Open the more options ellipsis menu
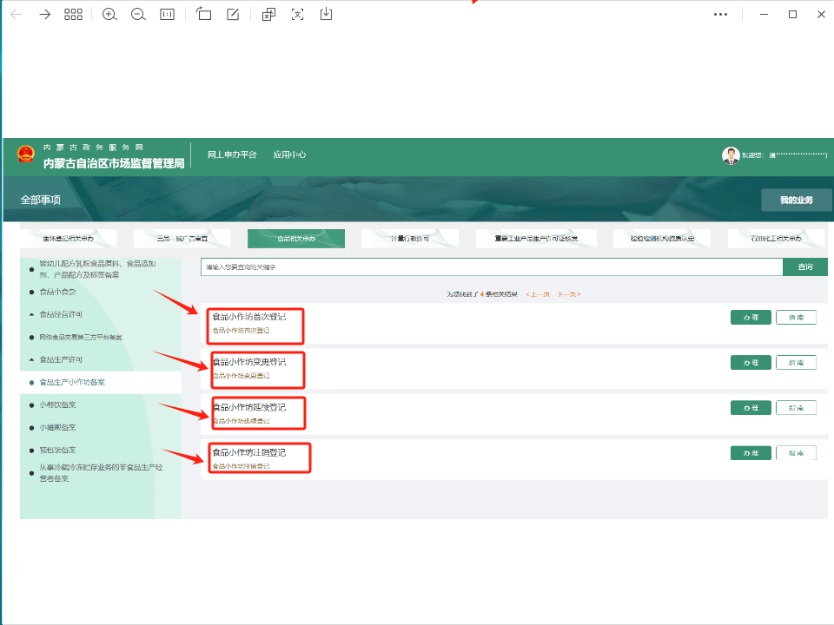The width and height of the screenshot is (834, 625). click(x=720, y=15)
